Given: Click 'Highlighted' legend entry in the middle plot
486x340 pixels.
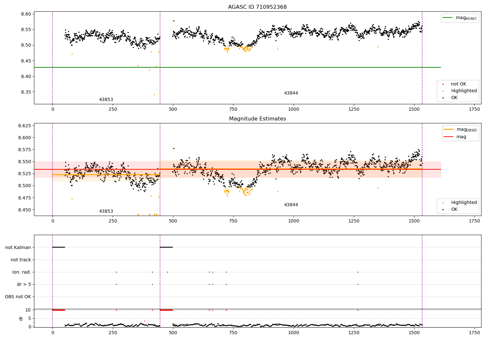Looking at the screenshot, I should [464, 203].
